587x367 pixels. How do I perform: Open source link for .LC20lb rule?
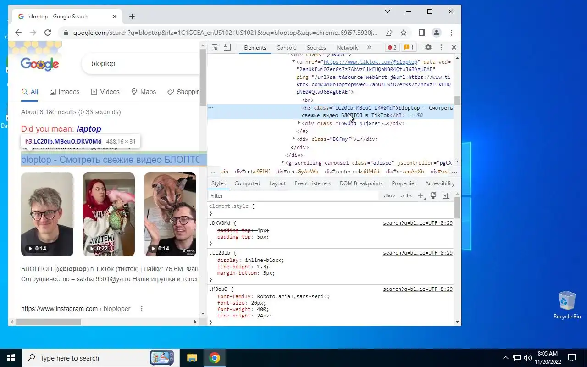coord(418,253)
